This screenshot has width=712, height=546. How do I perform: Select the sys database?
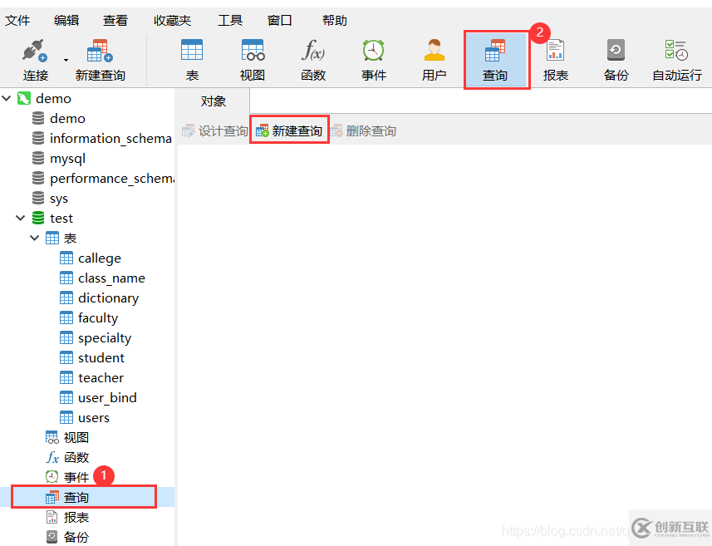tap(50, 199)
